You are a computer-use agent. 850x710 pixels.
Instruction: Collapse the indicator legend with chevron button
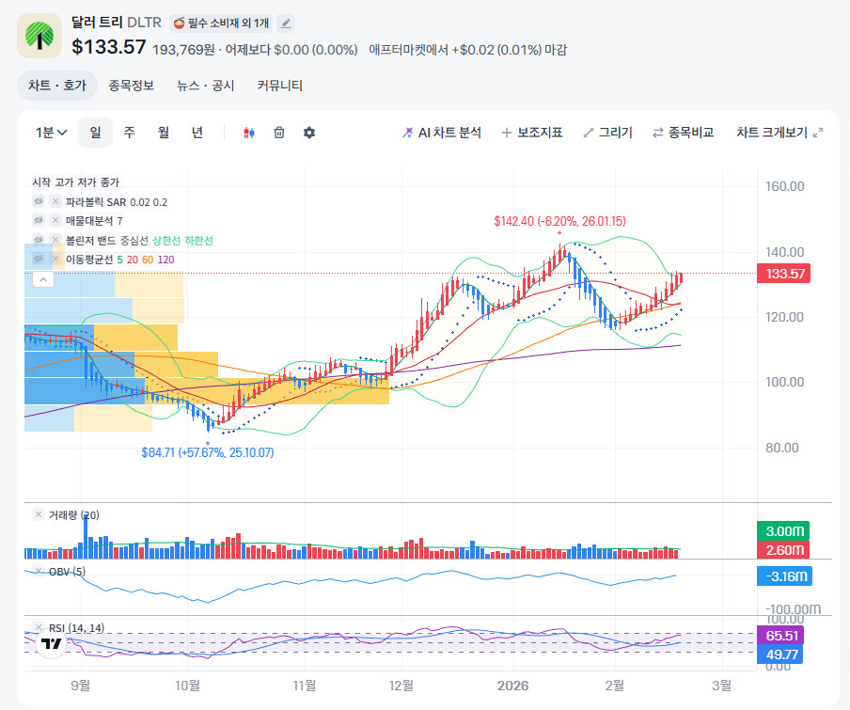43,279
